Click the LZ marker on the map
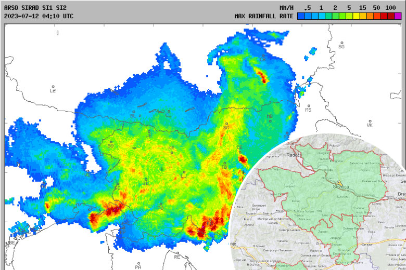The image size is (406, 270). 53,87
